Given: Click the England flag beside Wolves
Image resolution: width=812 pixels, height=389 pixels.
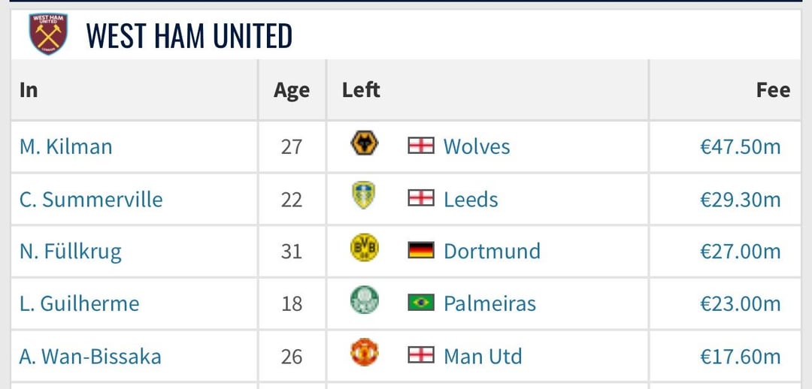Looking at the screenshot, I should tap(421, 146).
